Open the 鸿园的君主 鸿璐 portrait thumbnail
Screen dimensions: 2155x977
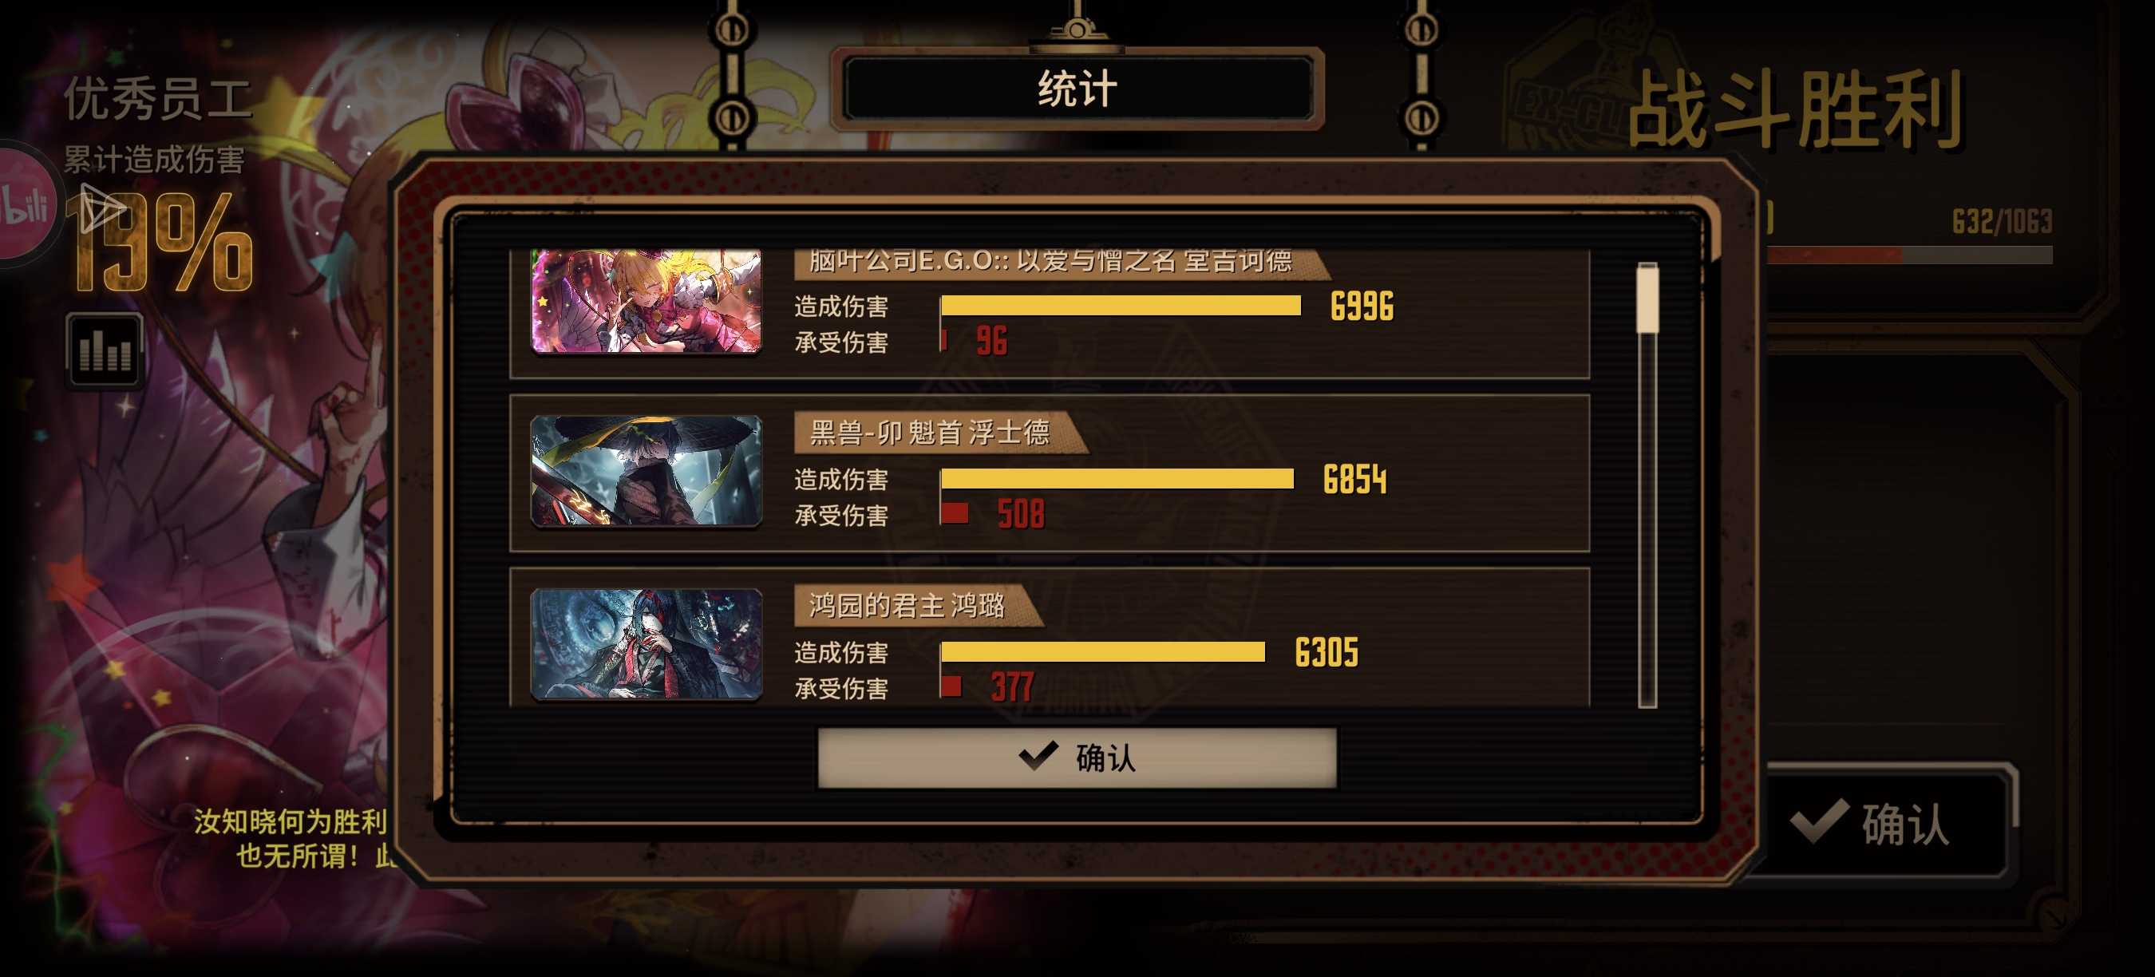point(646,644)
